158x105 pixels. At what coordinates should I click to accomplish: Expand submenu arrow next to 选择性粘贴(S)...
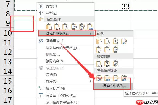point(91,34)
